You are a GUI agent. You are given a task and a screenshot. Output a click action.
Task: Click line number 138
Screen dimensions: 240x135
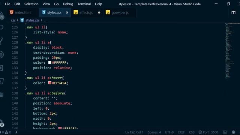click(15, 93)
